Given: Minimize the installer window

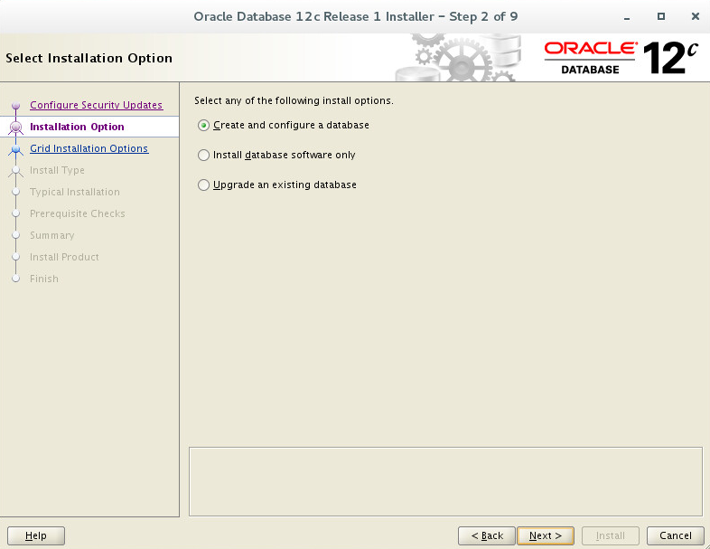Looking at the screenshot, I should click(x=627, y=17).
